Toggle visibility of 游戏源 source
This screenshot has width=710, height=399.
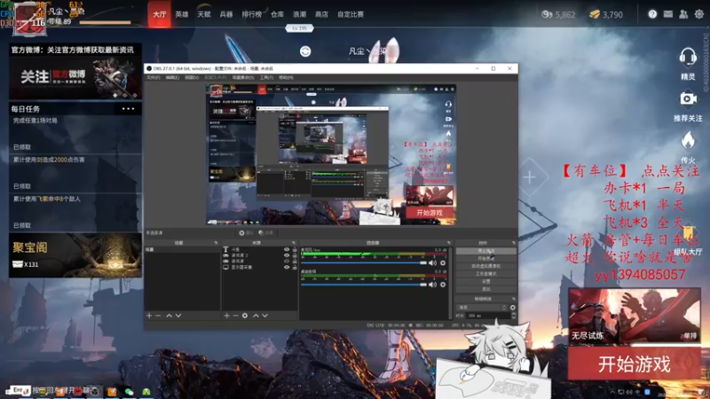coord(286,261)
